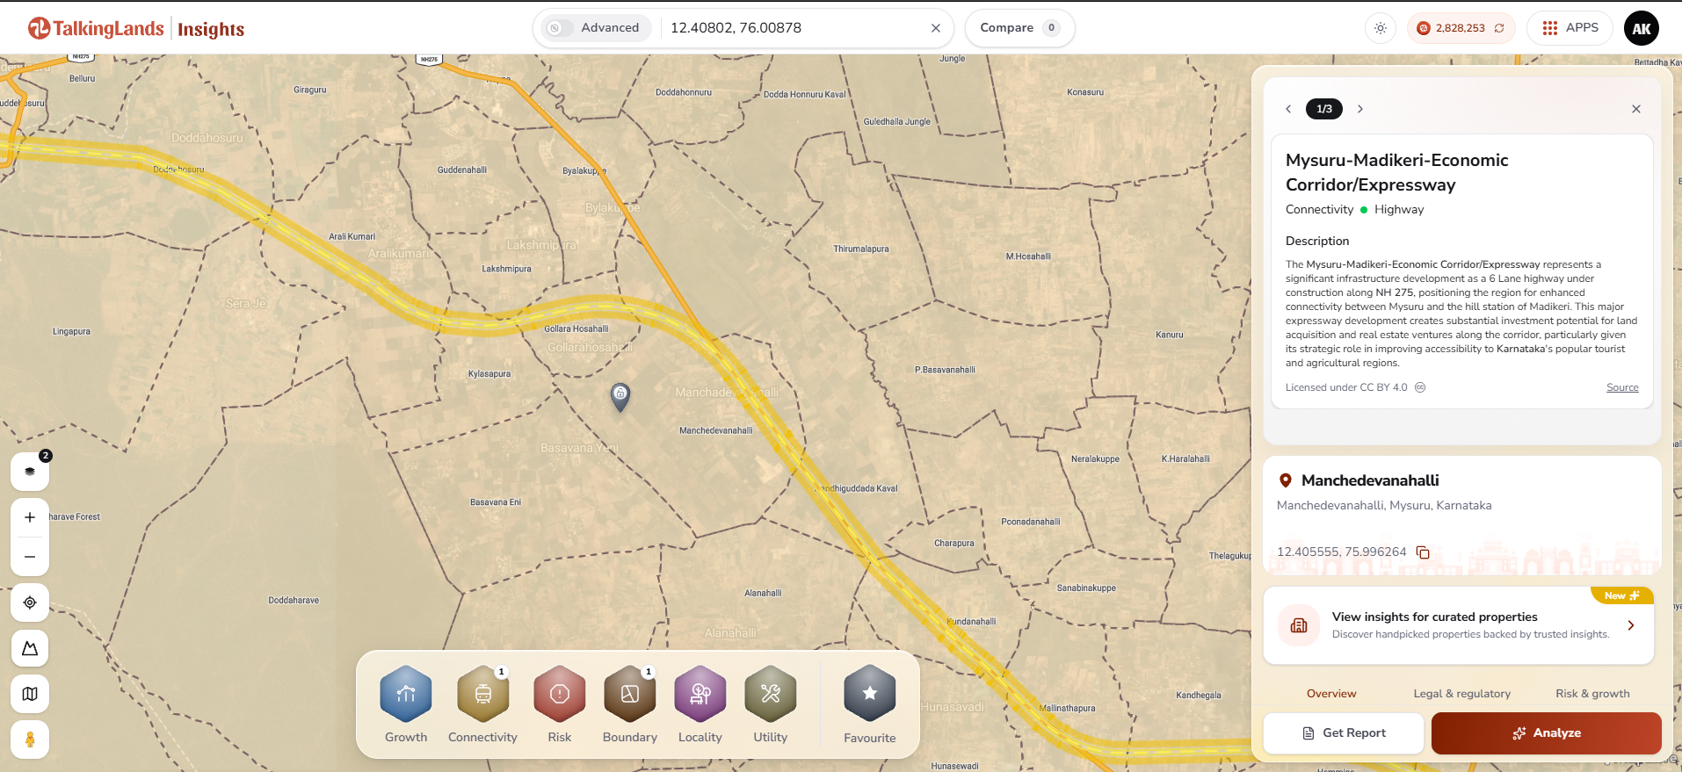Open the Favourite star hexagon
Image resolution: width=1682 pixels, height=772 pixels.
[x=870, y=694]
